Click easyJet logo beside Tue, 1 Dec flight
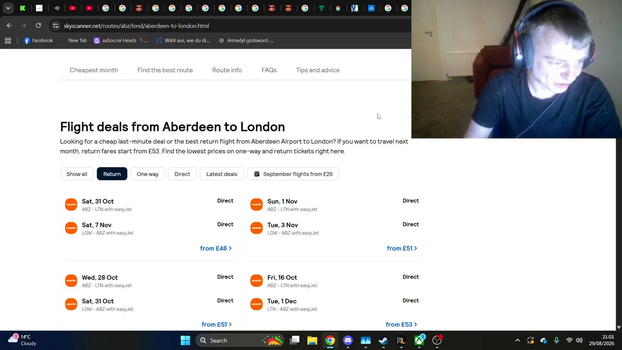This screenshot has height=350, width=622. pyautogui.click(x=257, y=305)
